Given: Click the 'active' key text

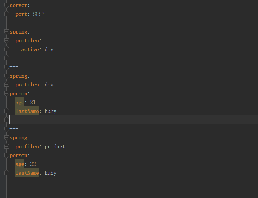Looking at the screenshot, I should 30,49.
